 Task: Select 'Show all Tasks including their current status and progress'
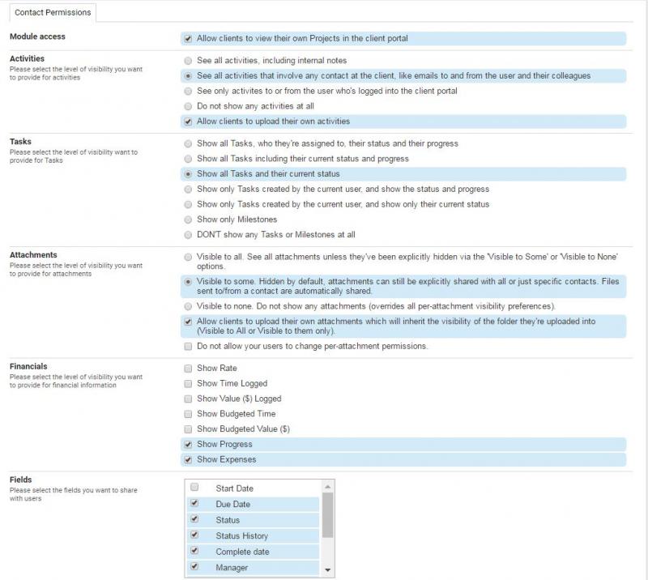[x=189, y=159]
